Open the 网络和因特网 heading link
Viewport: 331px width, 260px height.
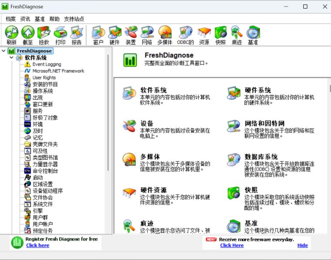(x=265, y=123)
